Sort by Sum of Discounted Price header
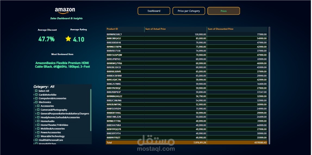This screenshot has width=312, height=155. click(220, 29)
